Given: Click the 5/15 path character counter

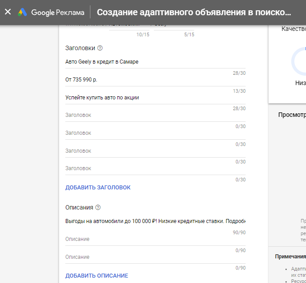Looking at the screenshot, I should coord(189,34).
